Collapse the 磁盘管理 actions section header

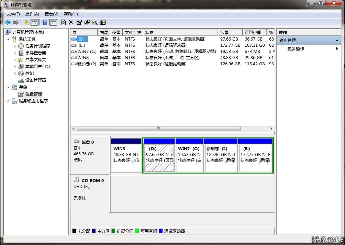click(337, 41)
